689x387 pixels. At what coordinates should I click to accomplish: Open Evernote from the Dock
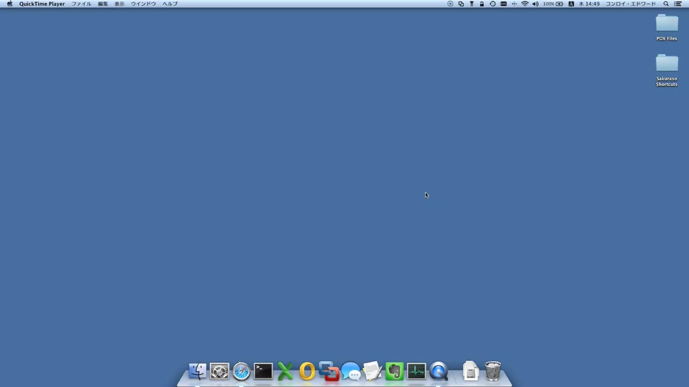(x=394, y=371)
